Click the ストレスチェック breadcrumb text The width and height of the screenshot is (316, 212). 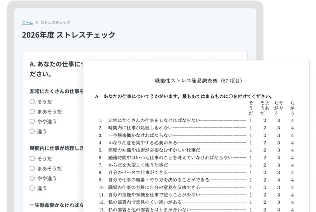point(55,23)
